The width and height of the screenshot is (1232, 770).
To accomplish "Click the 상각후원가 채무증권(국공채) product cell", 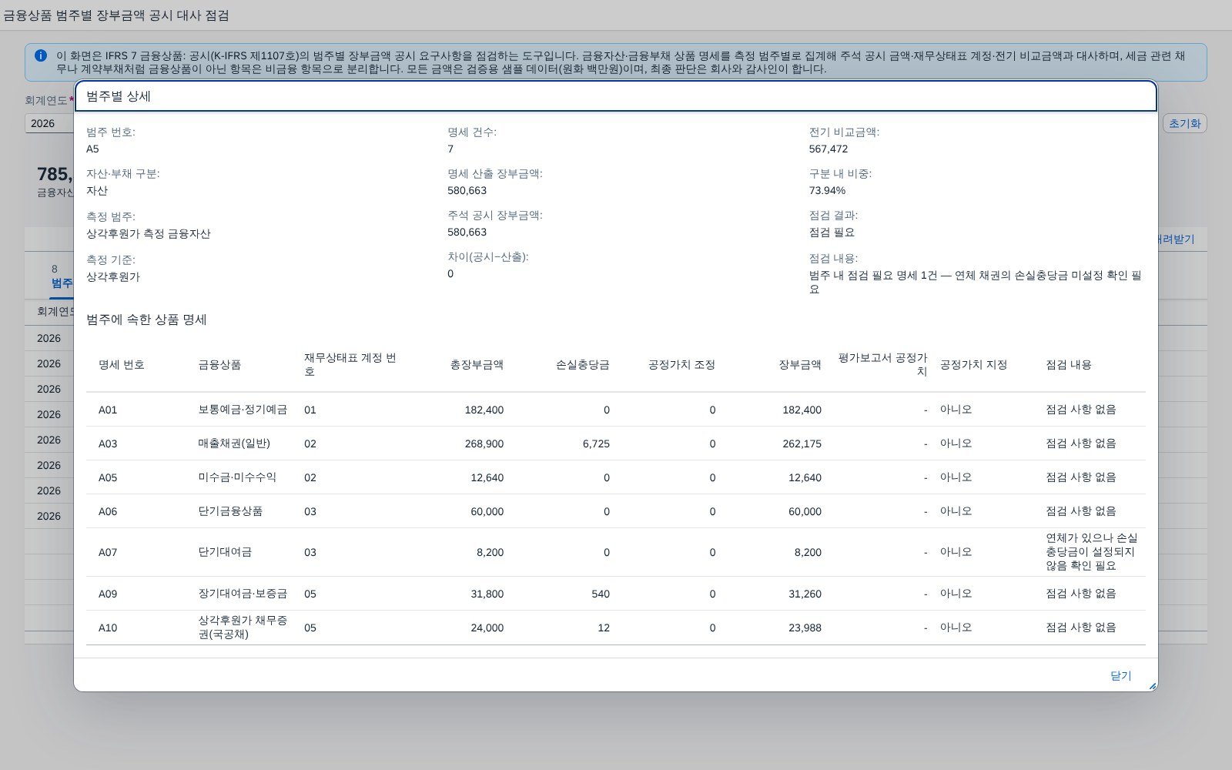I will [243, 628].
